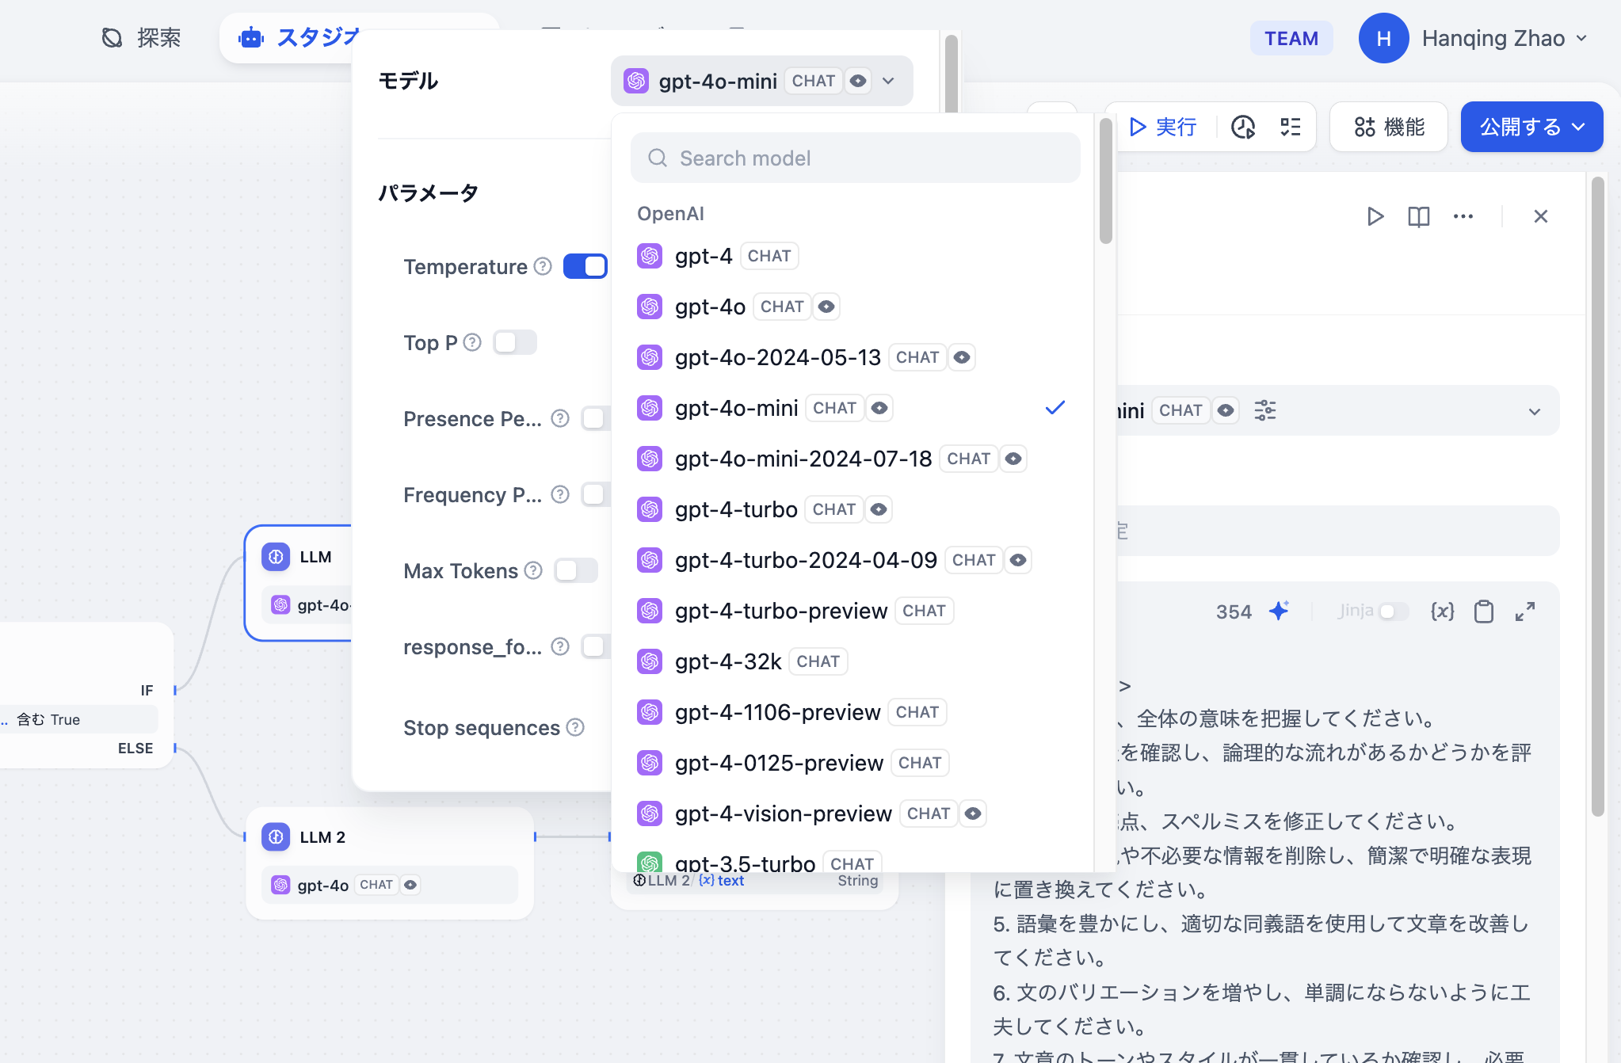Open the node more options ellipsis

point(1463,216)
